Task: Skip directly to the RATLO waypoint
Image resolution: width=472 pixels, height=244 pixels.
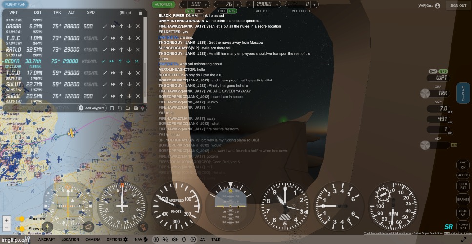Action: (x=112, y=50)
